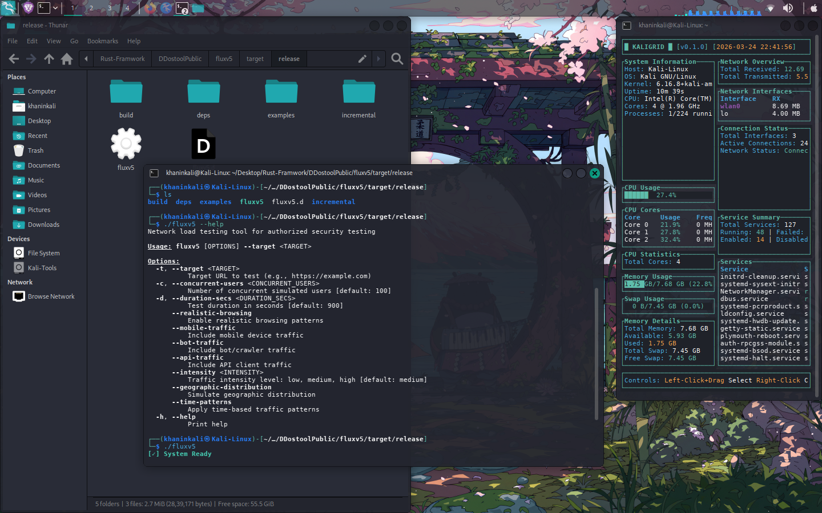This screenshot has width=822, height=513.
Task: Select Pictures in Places sidebar
Action: [43, 210]
